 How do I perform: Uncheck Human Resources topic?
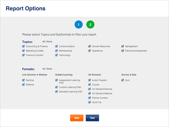[x=90, y=46]
